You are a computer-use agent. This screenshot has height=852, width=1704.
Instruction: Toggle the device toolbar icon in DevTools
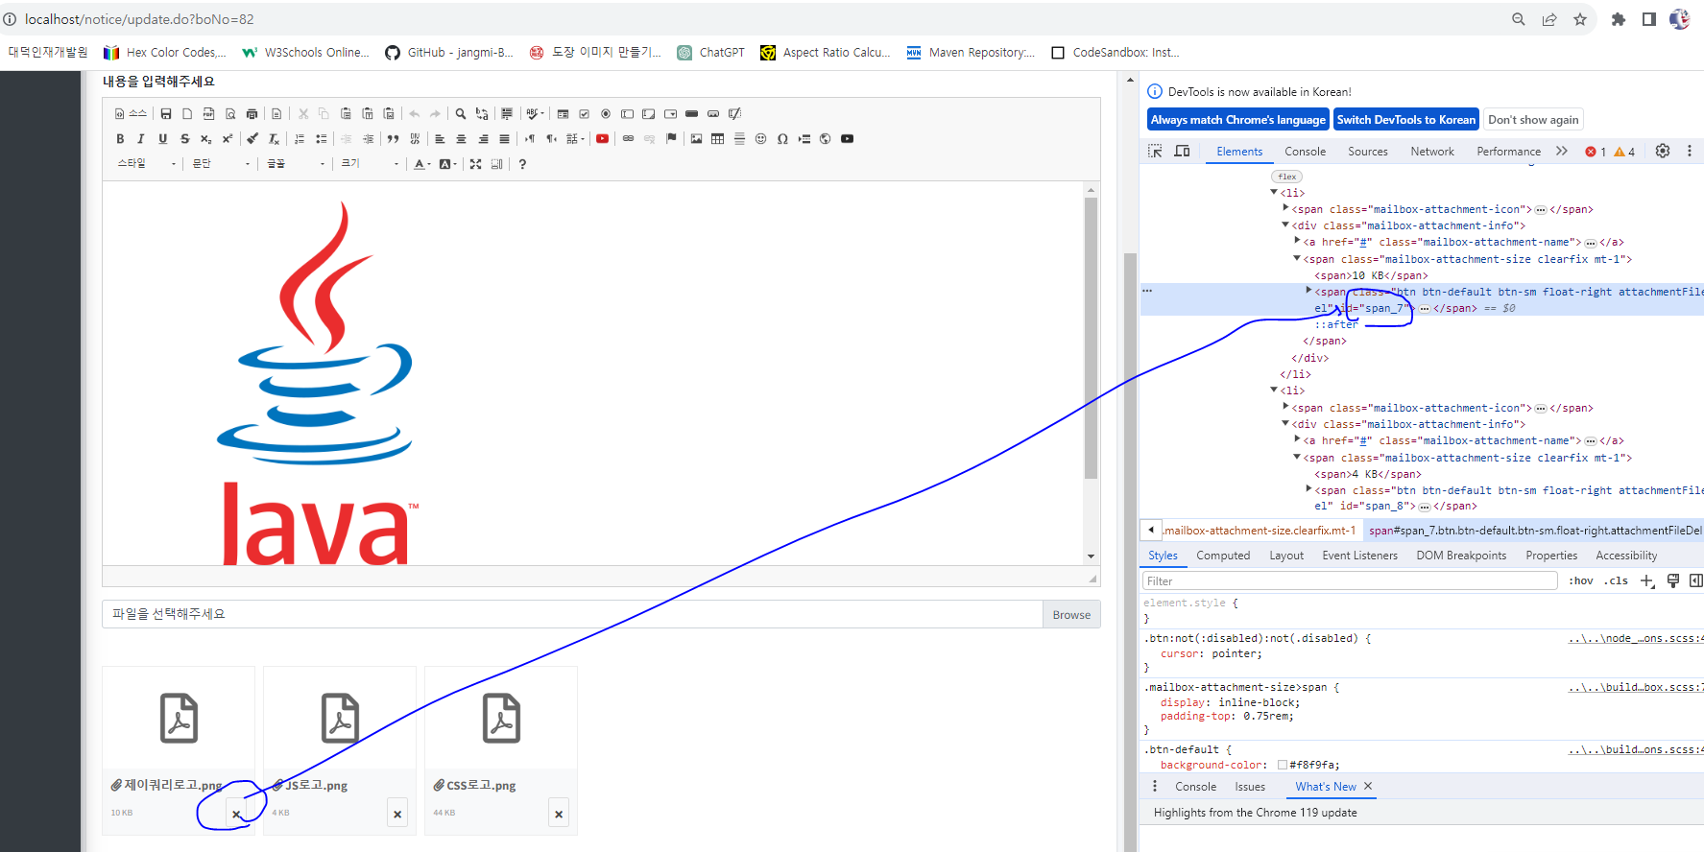[x=1182, y=151]
